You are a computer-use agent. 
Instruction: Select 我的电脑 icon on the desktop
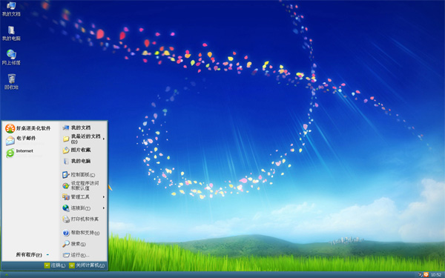(11, 33)
